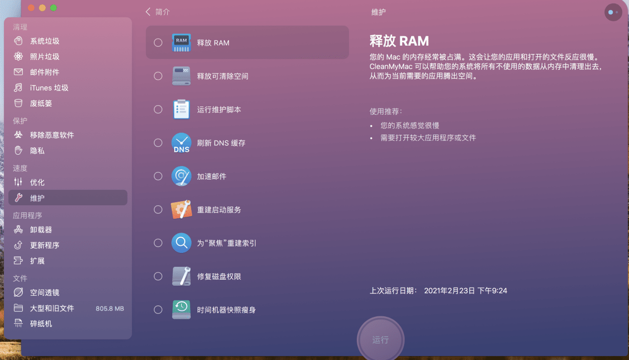This screenshot has height=360, width=629.
Task: Click the 移除恶意软件 biohazard icon
Action: (x=18, y=135)
